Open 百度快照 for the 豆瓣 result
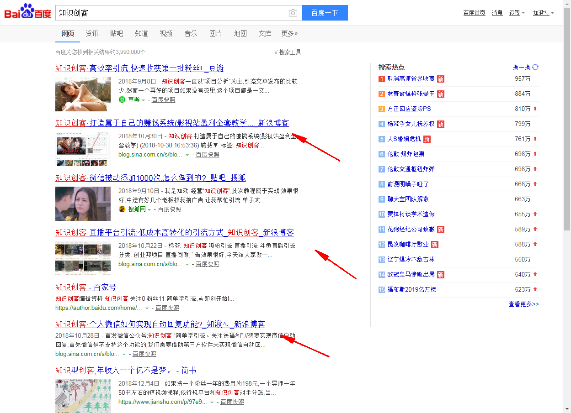Image resolution: width=571 pixels, height=413 pixels. click(164, 100)
